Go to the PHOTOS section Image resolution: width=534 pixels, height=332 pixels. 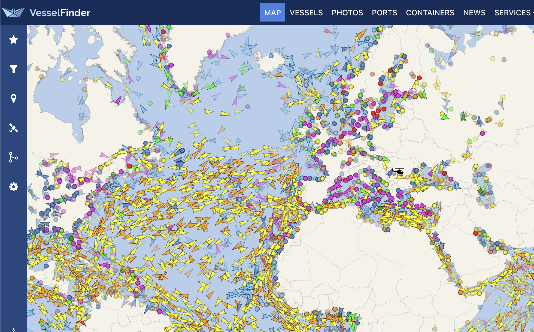click(x=347, y=13)
